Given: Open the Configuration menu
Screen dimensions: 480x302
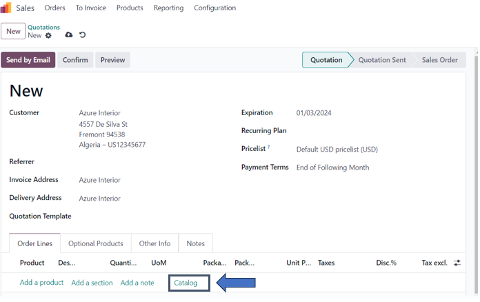Looking at the screenshot, I should (x=214, y=8).
